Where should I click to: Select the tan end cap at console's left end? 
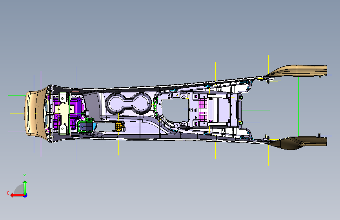[36, 114]
